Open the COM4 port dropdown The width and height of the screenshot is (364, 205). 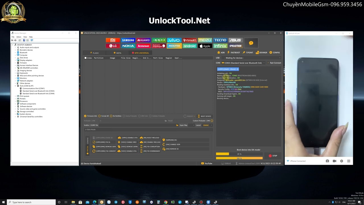243,63
